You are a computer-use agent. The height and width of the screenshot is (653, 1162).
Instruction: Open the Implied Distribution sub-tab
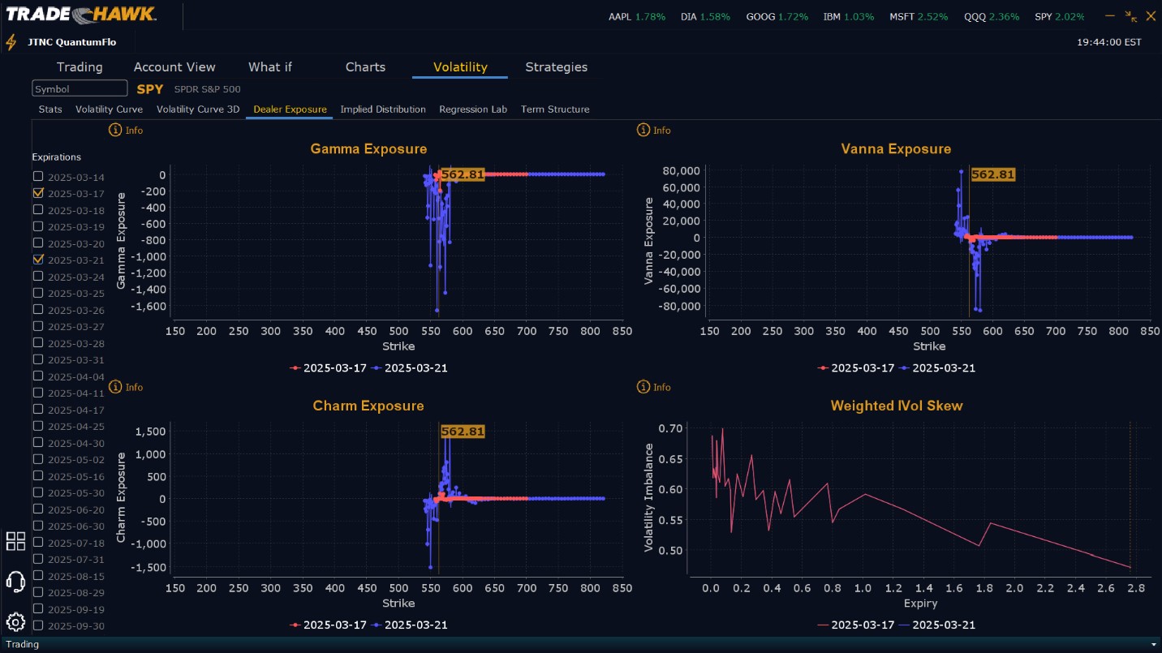pos(383,110)
